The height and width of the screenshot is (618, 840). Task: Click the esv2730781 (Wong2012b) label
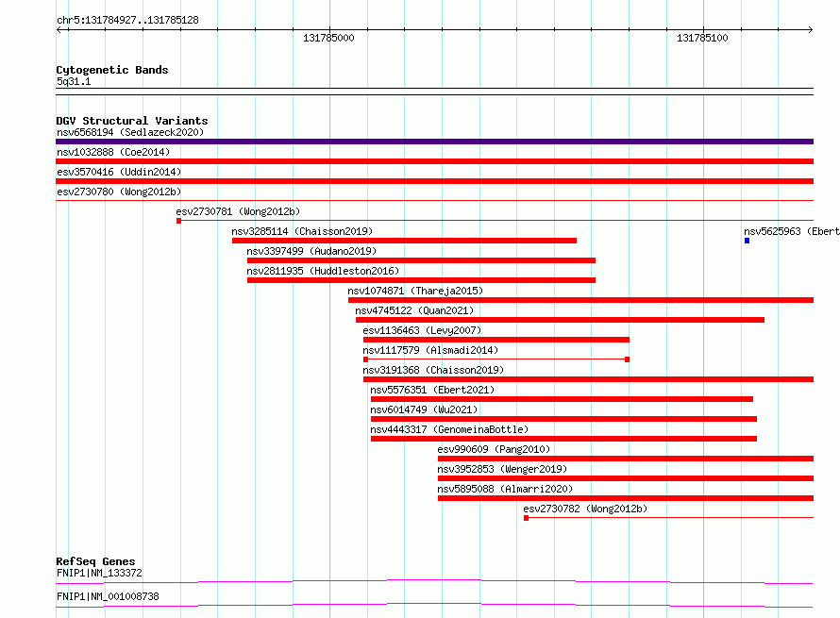click(238, 211)
